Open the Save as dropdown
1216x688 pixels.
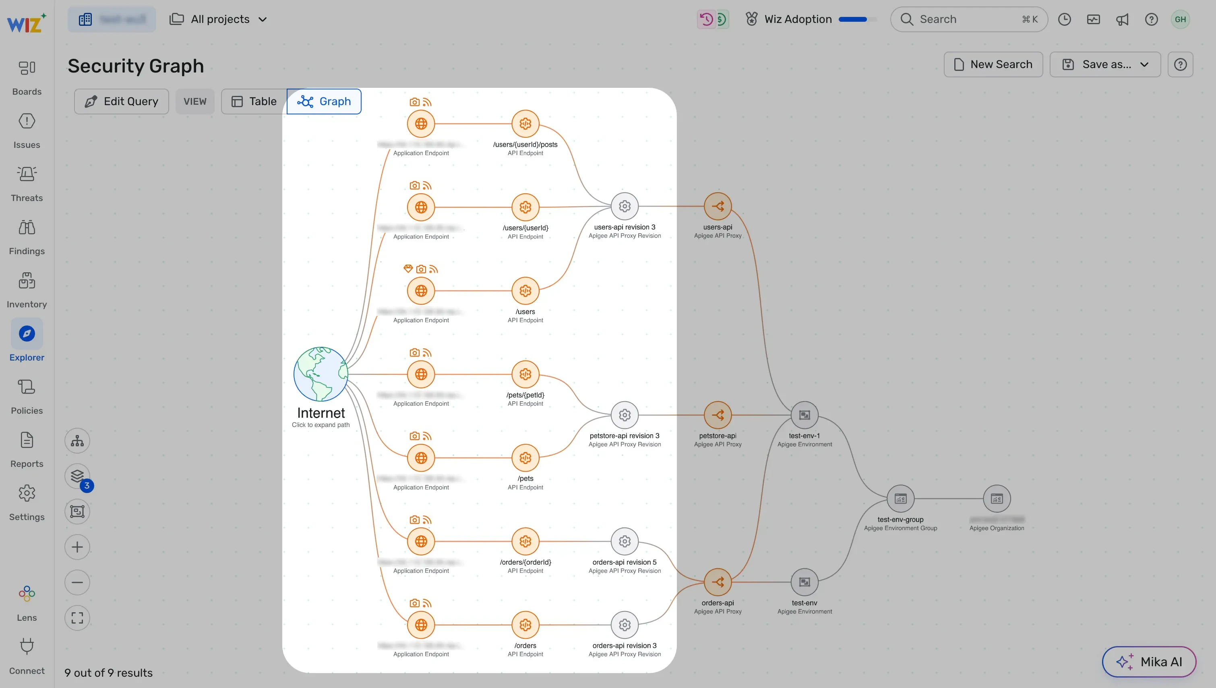pyautogui.click(x=1106, y=64)
